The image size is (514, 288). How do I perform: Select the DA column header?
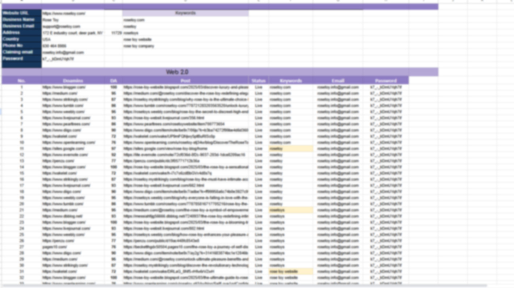click(x=113, y=81)
